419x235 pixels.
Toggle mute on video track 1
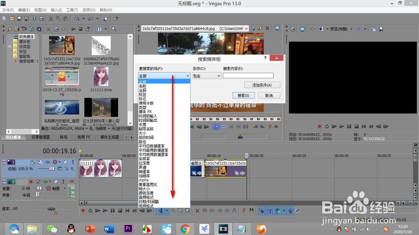[x=65, y=162]
